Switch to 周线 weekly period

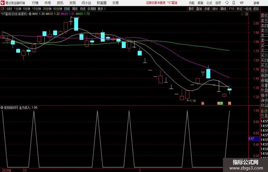[x=75, y=9]
